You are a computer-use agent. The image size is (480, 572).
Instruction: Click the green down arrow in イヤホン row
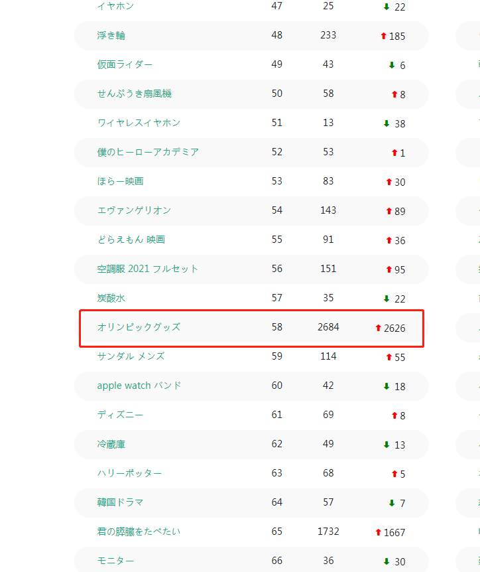point(387,7)
